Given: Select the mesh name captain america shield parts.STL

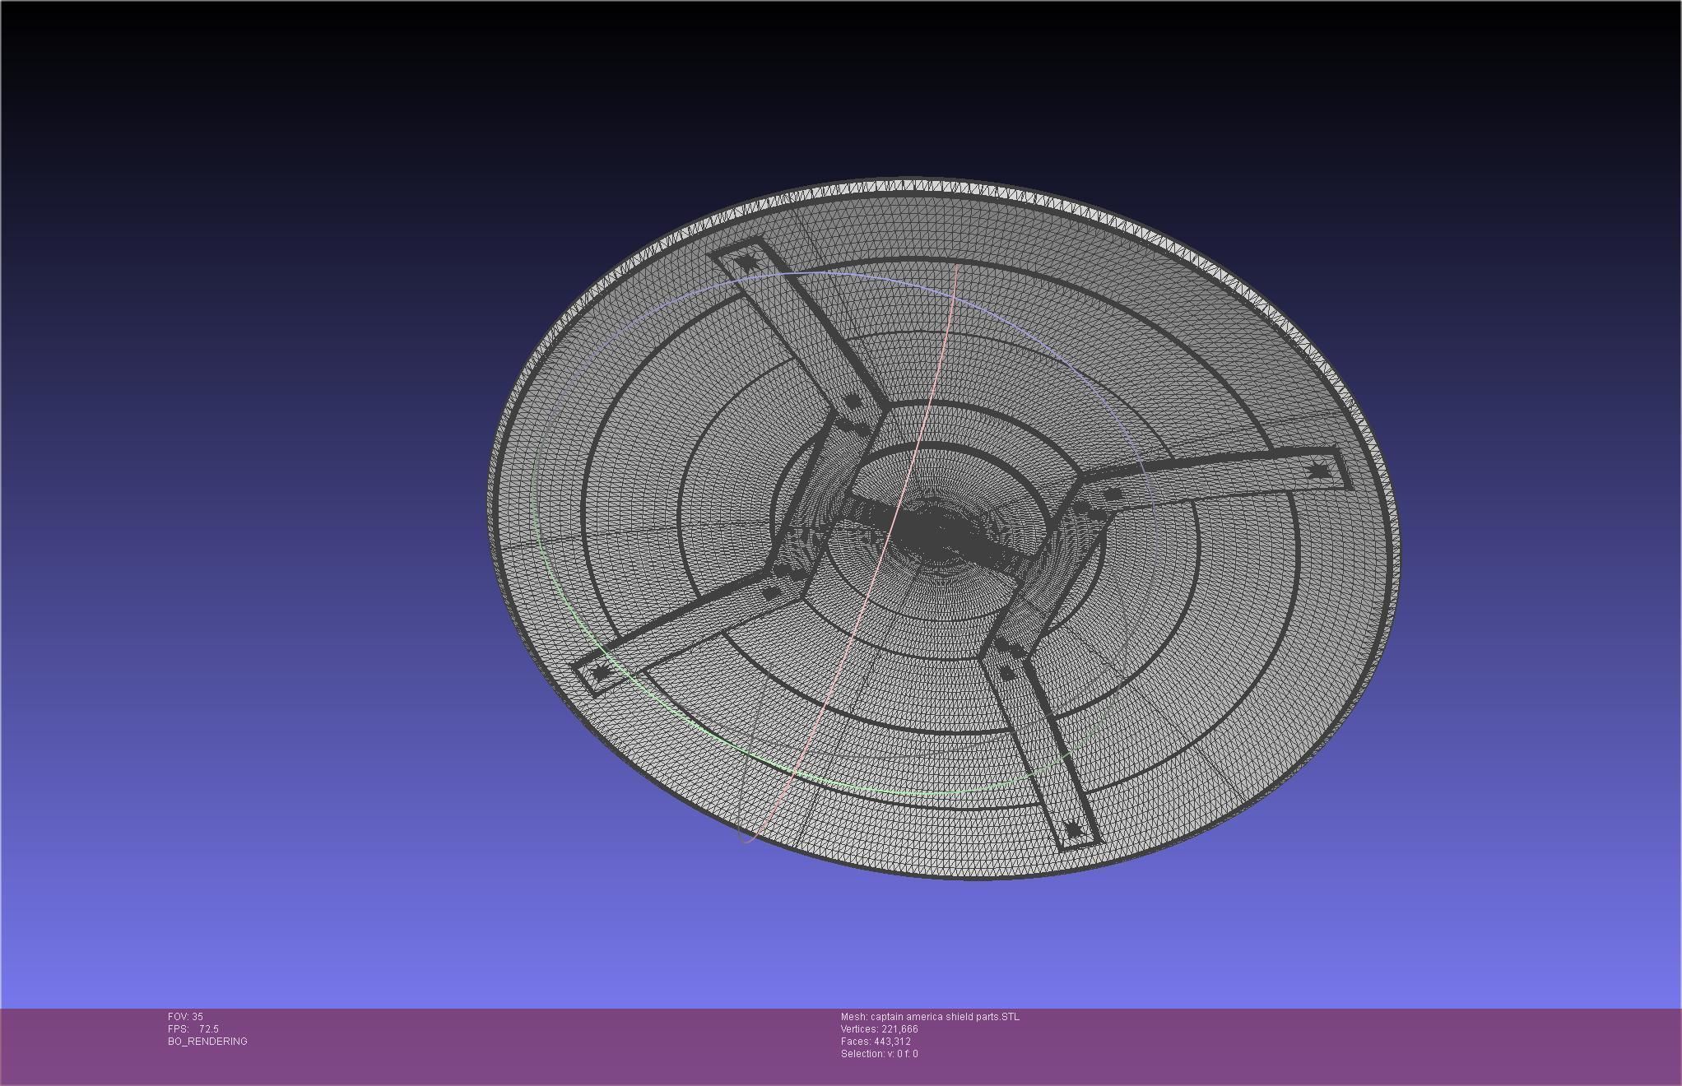Looking at the screenshot, I should [x=945, y=1017].
